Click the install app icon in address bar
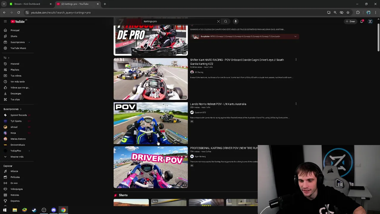The width and height of the screenshot is (380, 214). (329, 12)
